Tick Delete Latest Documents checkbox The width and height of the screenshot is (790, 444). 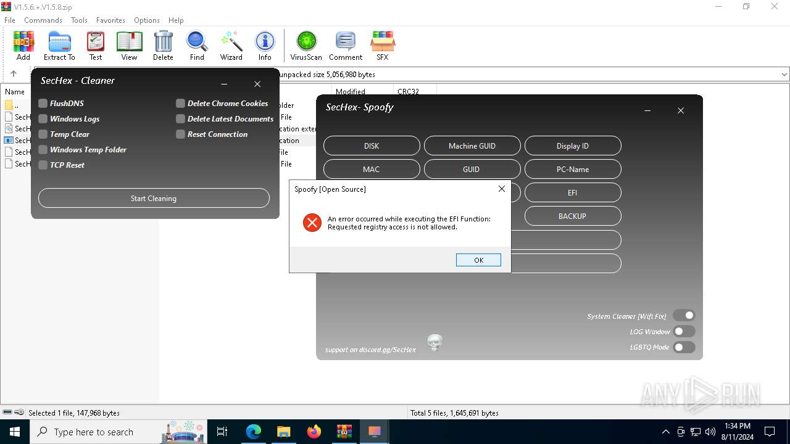click(180, 119)
